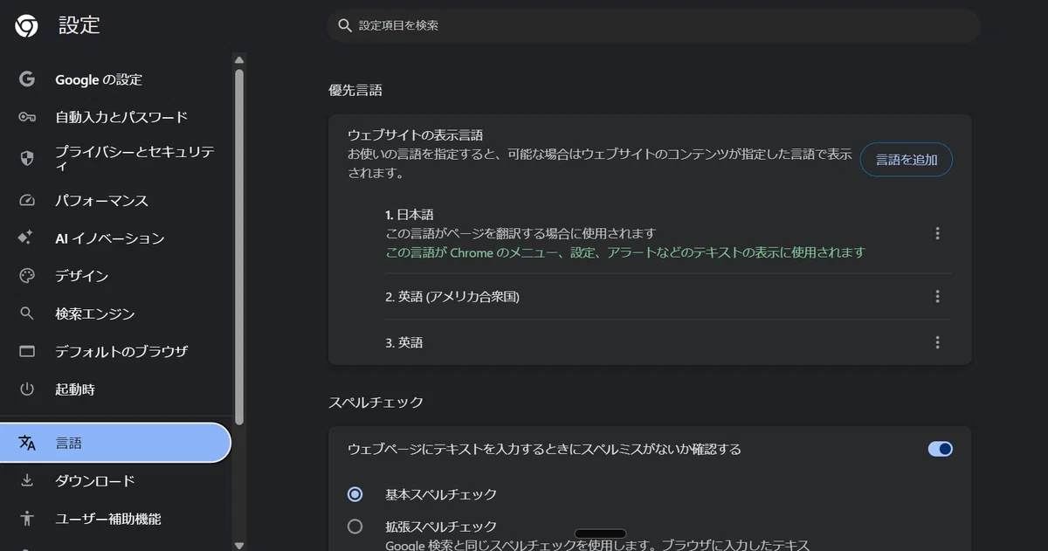1048x551 pixels.
Task: Click the palette icon for デザイン
Action: pyautogui.click(x=27, y=276)
